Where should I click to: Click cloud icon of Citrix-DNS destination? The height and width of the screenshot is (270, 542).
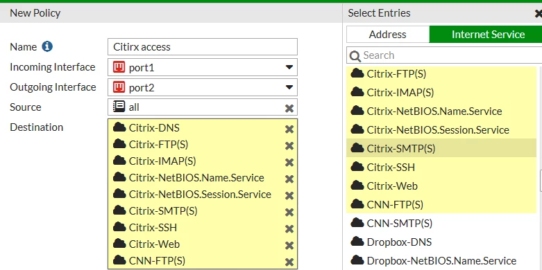tap(119, 127)
